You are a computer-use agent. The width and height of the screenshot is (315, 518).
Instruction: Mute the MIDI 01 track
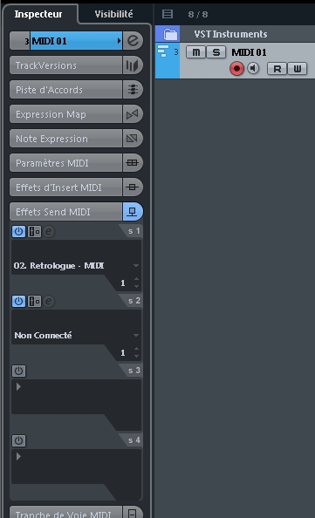tap(196, 52)
